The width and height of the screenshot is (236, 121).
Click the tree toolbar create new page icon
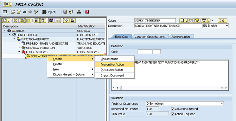coord(6,20)
